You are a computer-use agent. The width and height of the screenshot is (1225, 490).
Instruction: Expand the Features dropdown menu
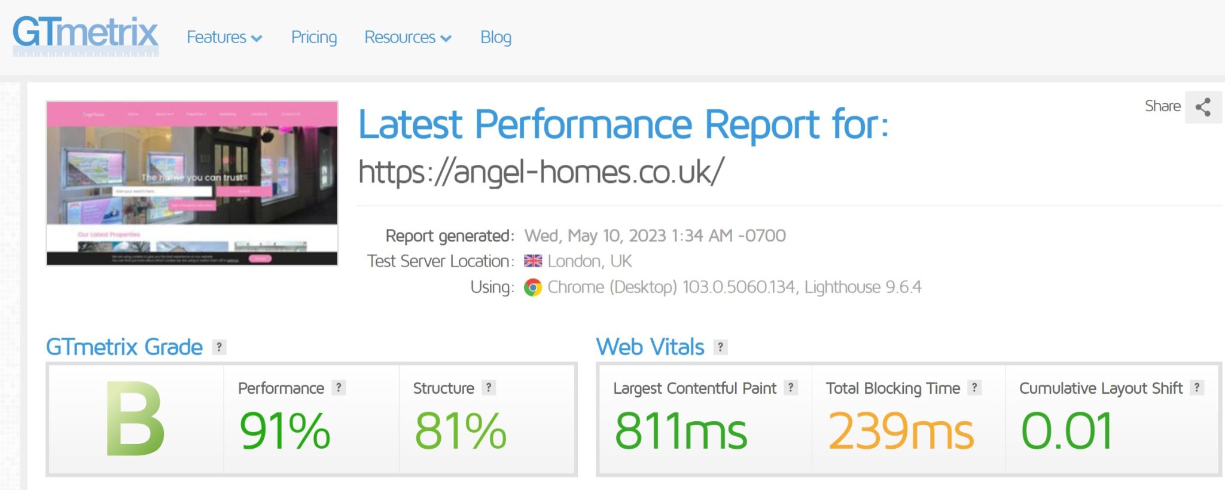coord(224,38)
